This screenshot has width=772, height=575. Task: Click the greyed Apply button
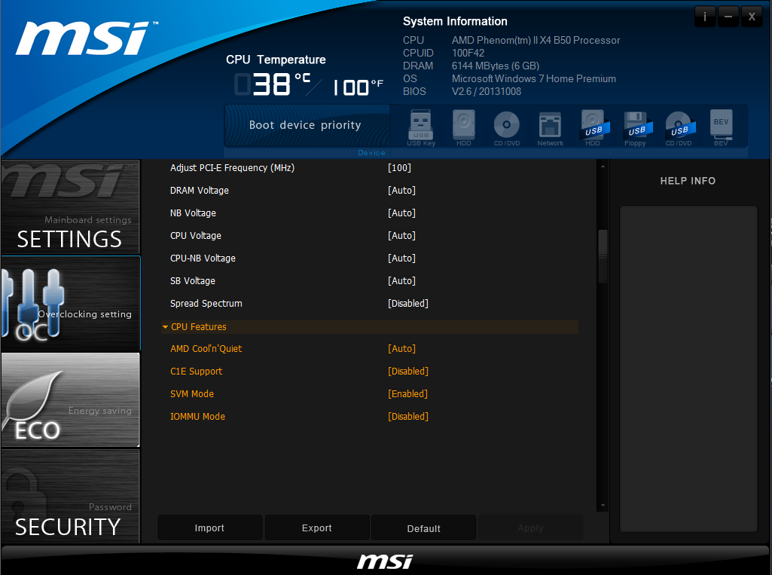(x=531, y=528)
